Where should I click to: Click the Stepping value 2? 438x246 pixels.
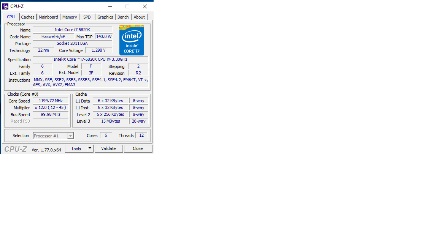click(x=138, y=66)
